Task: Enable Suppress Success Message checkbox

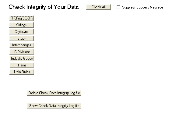Action: [x=118, y=7]
